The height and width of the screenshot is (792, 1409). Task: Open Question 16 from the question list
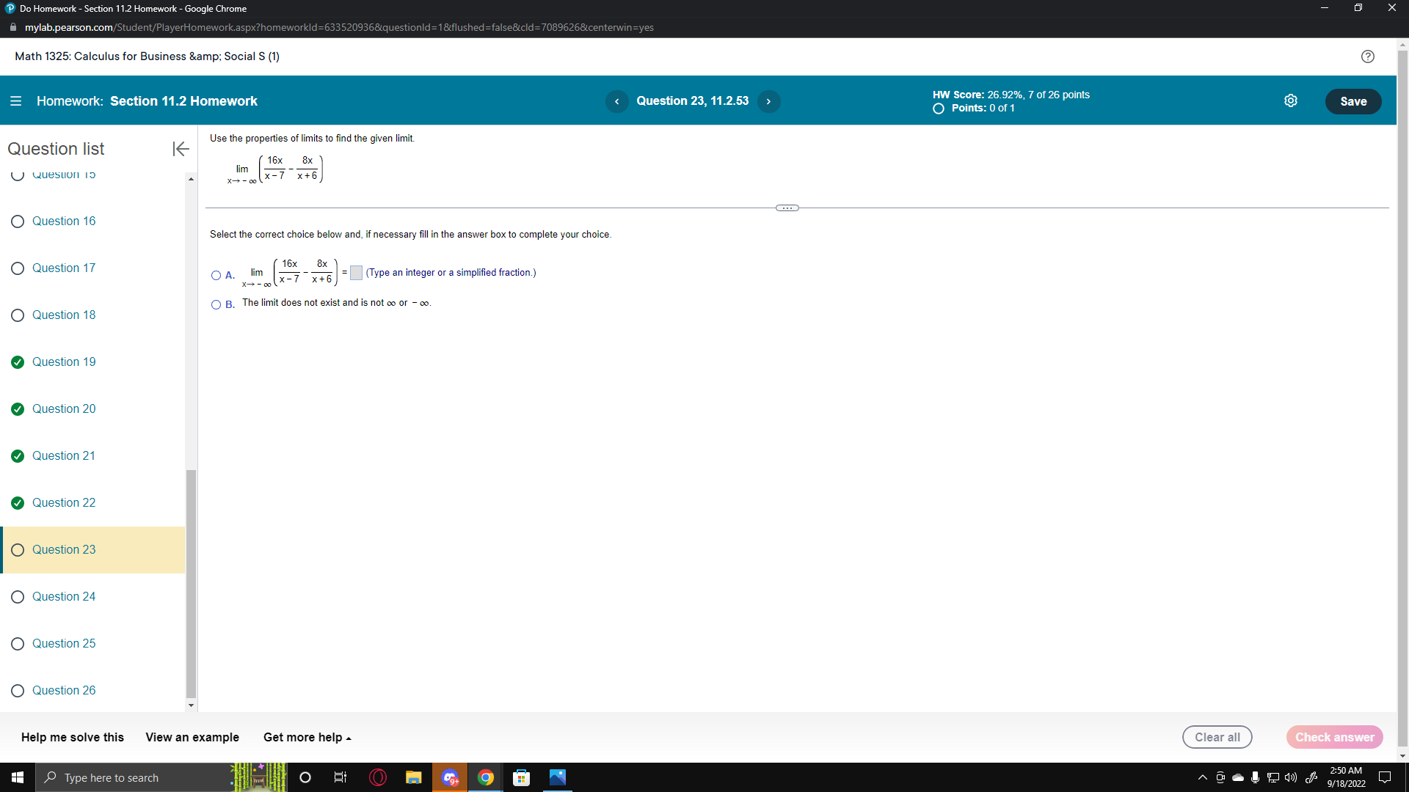(64, 221)
